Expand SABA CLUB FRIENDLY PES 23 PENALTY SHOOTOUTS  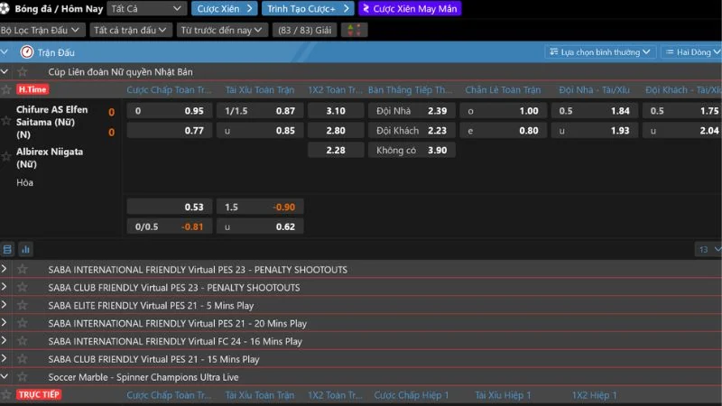tap(5, 287)
